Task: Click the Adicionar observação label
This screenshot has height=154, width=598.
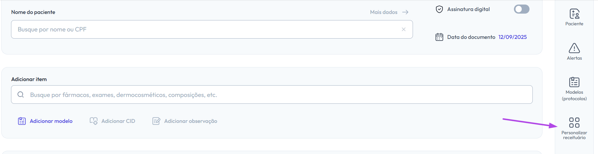Action: click(x=191, y=121)
